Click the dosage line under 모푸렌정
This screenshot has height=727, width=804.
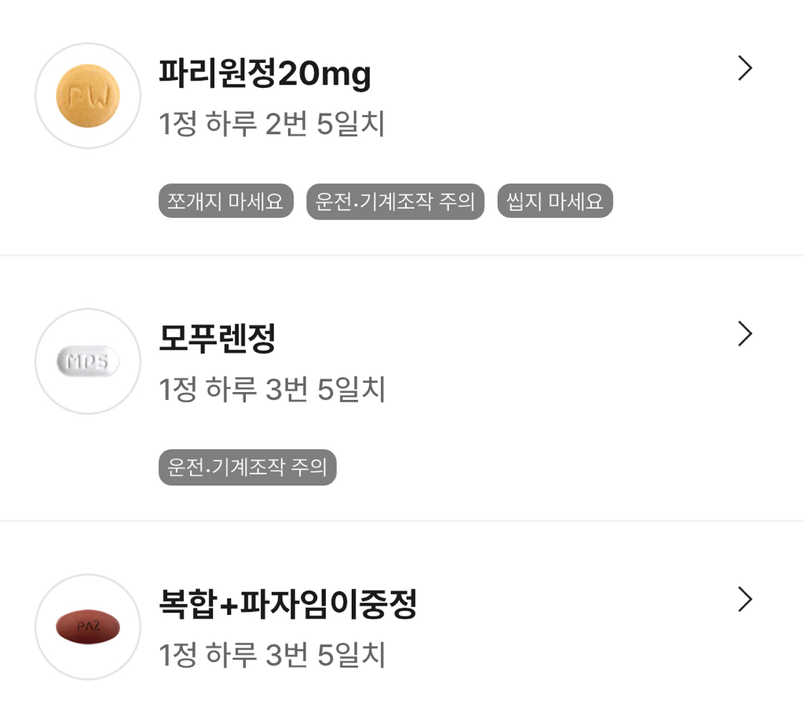(x=272, y=390)
